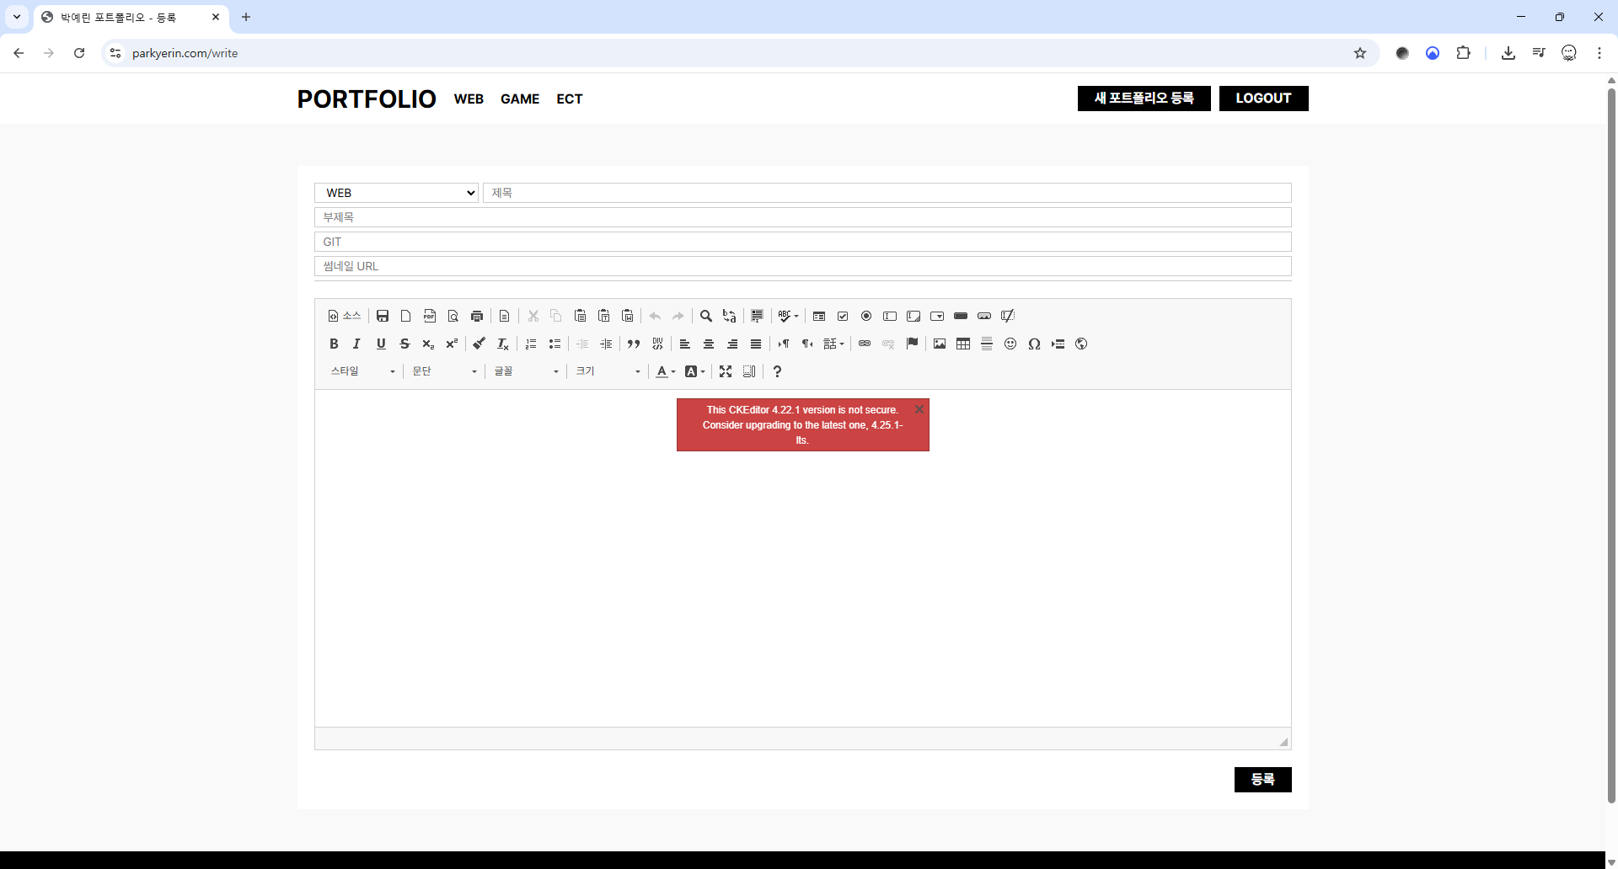Toggle bold formatting in the editor
This screenshot has width=1618, height=869.
pyautogui.click(x=334, y=344)
